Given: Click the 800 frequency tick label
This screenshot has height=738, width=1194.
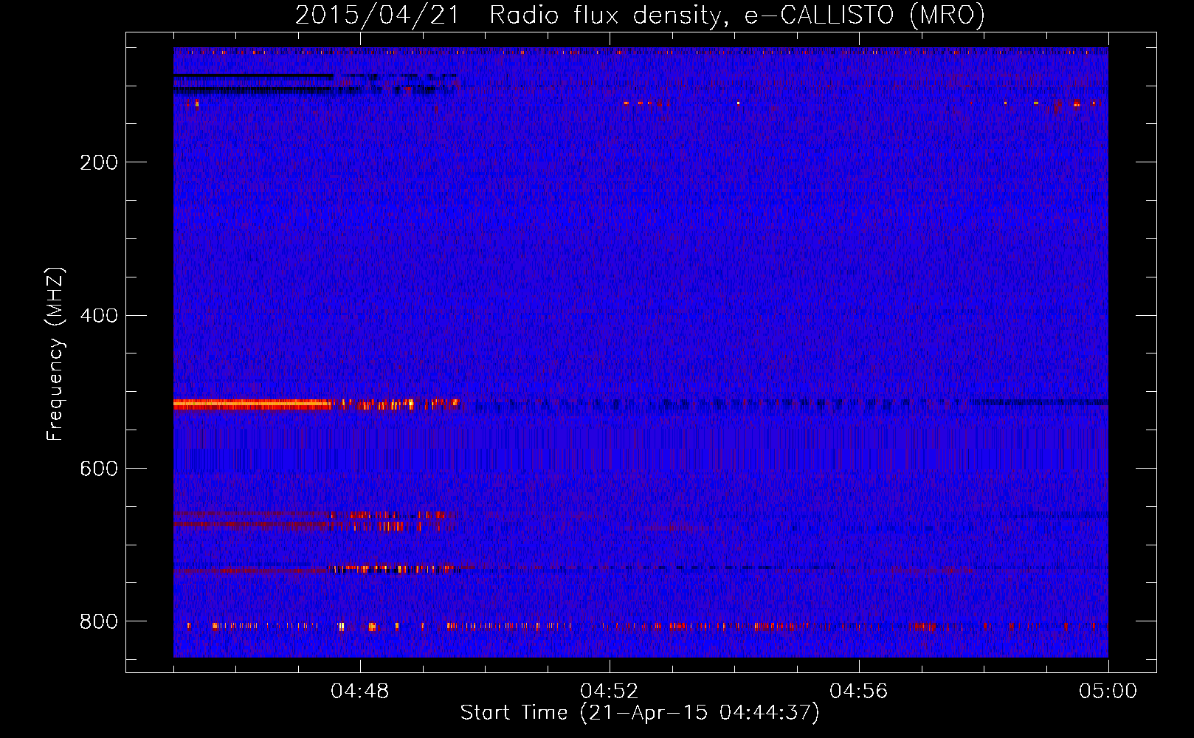Looking at the screenshot, I should tap(99, 621).
